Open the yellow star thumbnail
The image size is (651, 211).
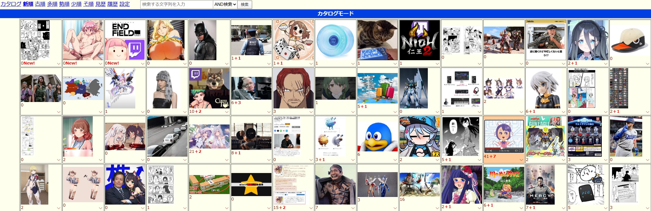[251, 184]
